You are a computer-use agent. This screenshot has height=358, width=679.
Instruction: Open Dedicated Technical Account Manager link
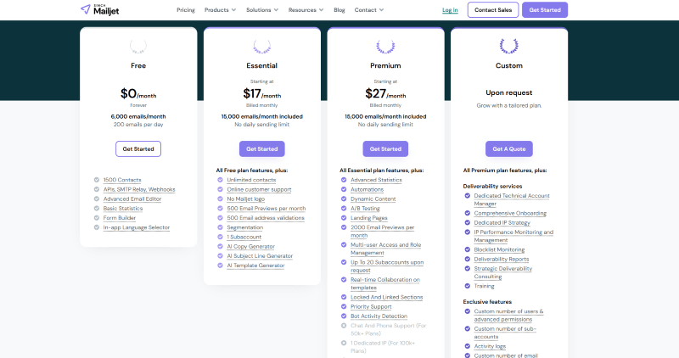pos(512,199)
